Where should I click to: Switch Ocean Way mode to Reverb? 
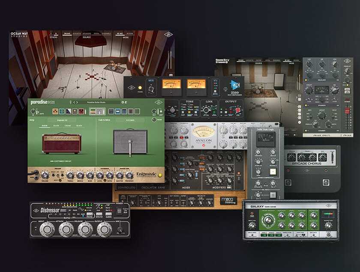(x=130, y=33)
